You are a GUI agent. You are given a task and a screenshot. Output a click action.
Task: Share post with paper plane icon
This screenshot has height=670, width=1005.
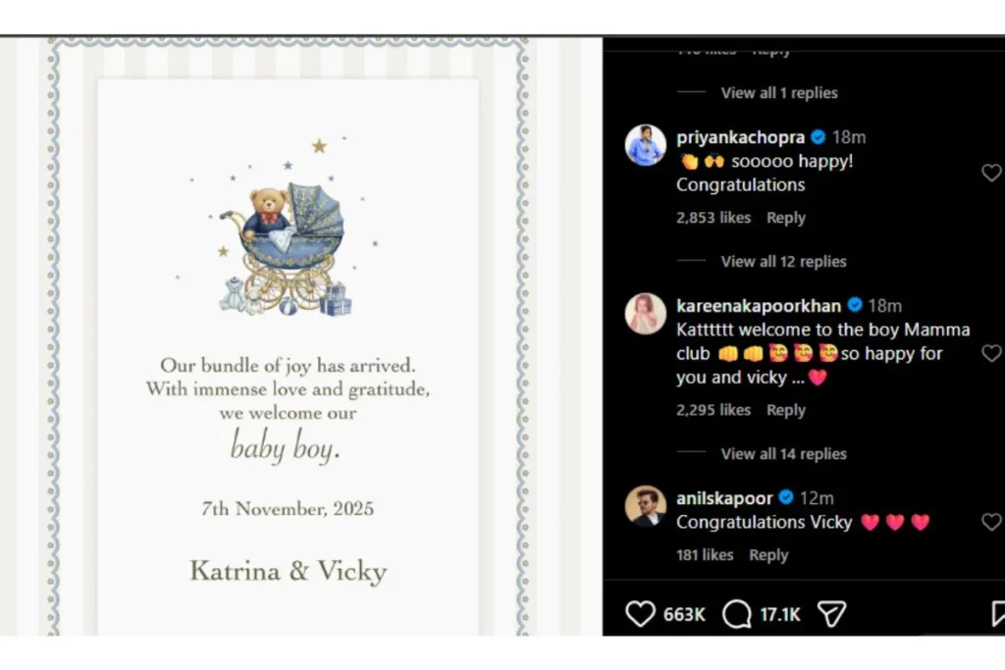(832, 614)
